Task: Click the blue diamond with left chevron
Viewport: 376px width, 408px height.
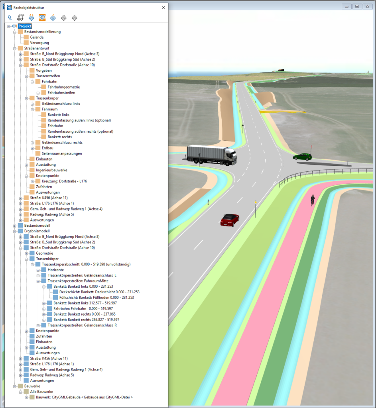Action: [53, 18]
